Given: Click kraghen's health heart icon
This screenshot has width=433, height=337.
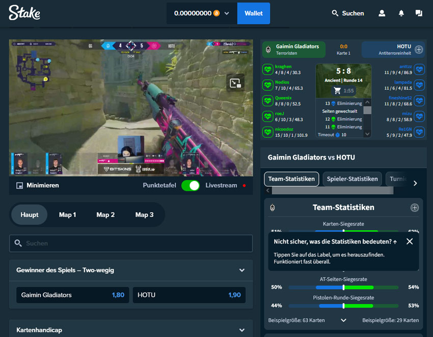Looking at the screenshot, I should click(x=267, y=70).
